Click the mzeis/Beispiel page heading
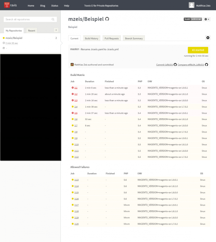 [x=86, y=19]
